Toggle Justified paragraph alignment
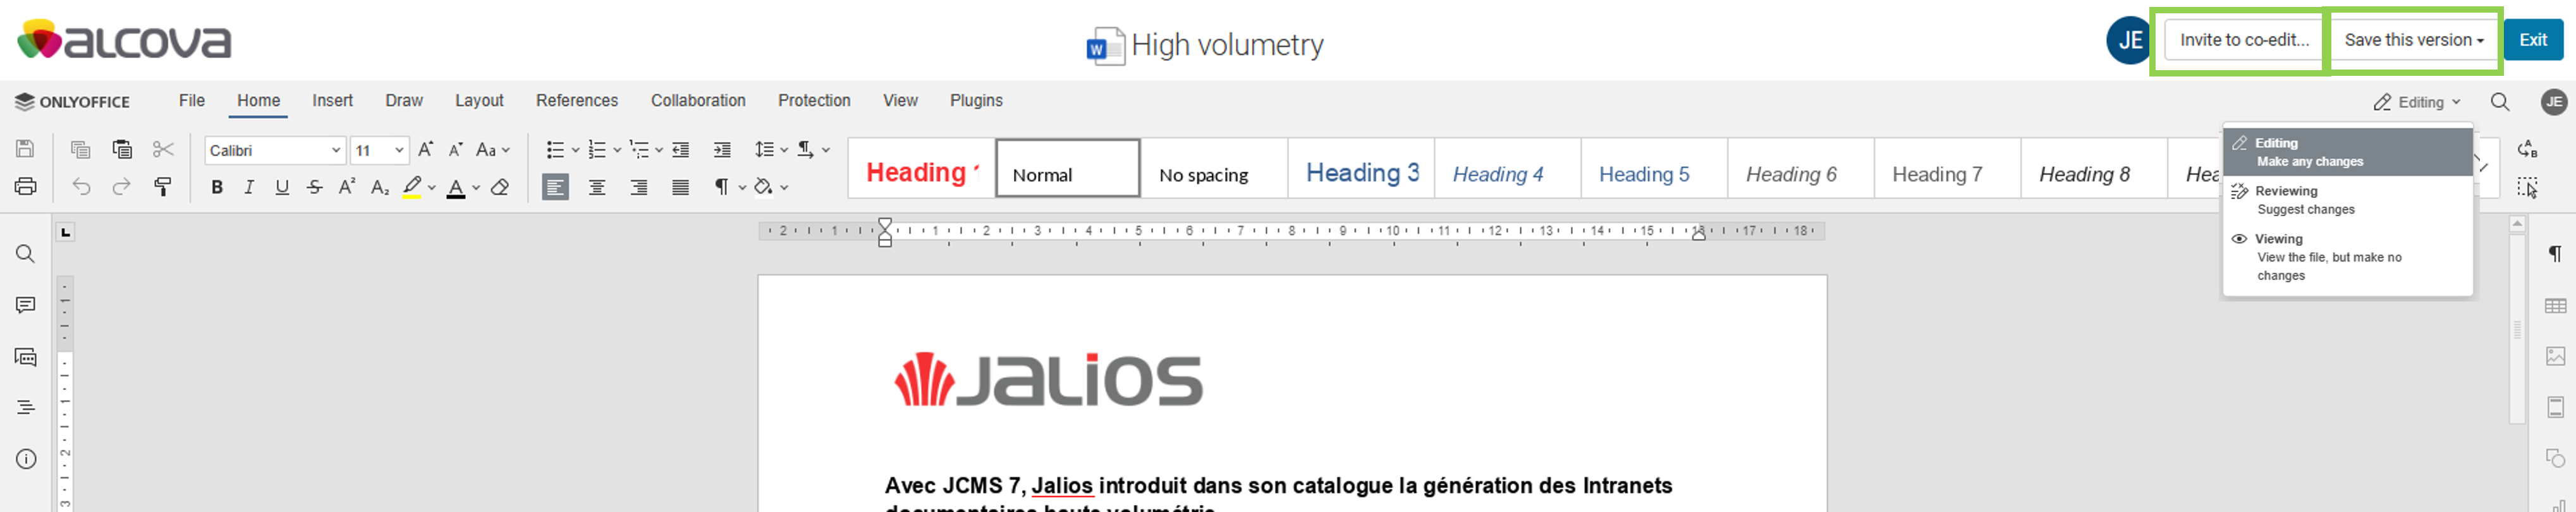 click(680, 187)
